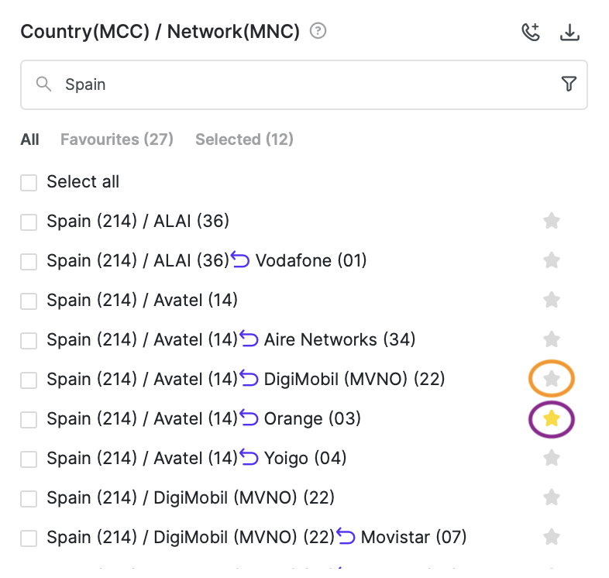Click the download icon in the header

[569, 33]
